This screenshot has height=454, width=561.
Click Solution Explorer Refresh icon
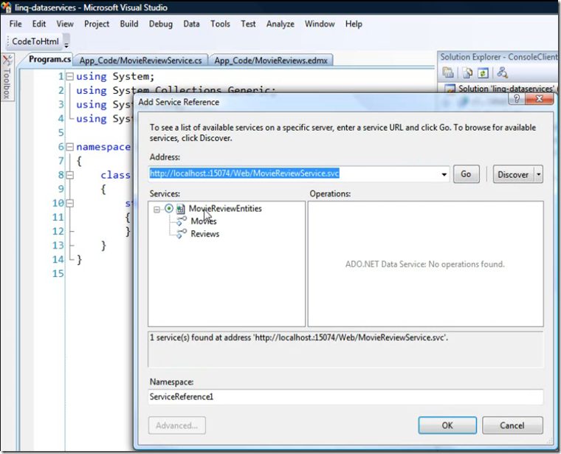point(483,73)
